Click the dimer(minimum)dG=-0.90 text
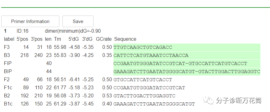 (73, 31)
